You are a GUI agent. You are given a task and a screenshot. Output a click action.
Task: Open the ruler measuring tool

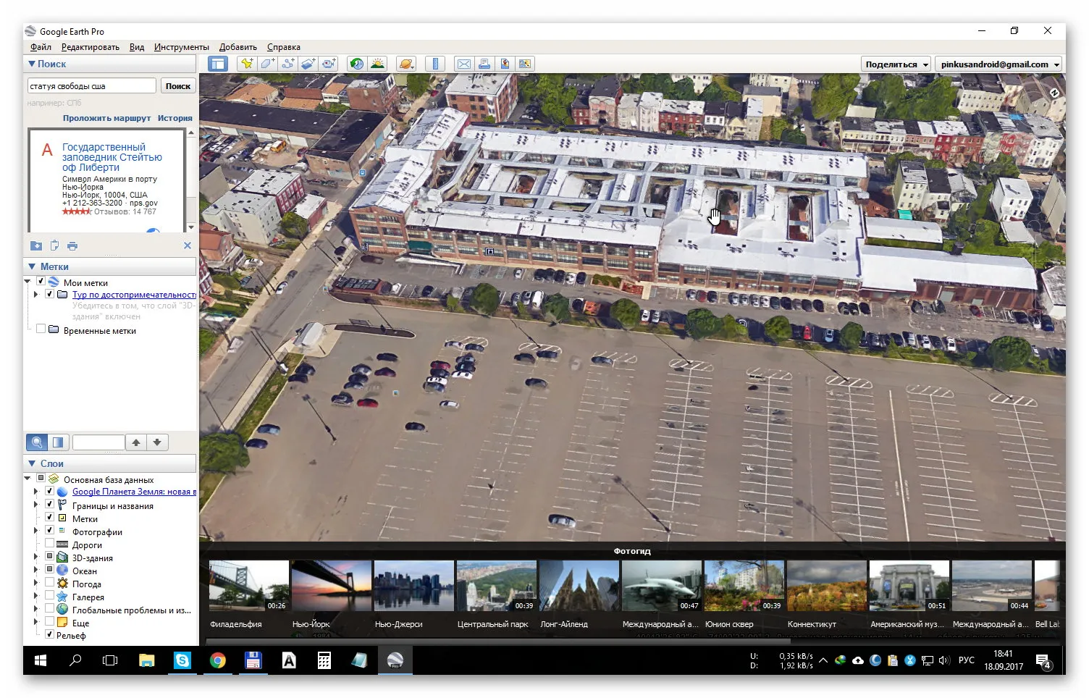[x=434, y=64]
